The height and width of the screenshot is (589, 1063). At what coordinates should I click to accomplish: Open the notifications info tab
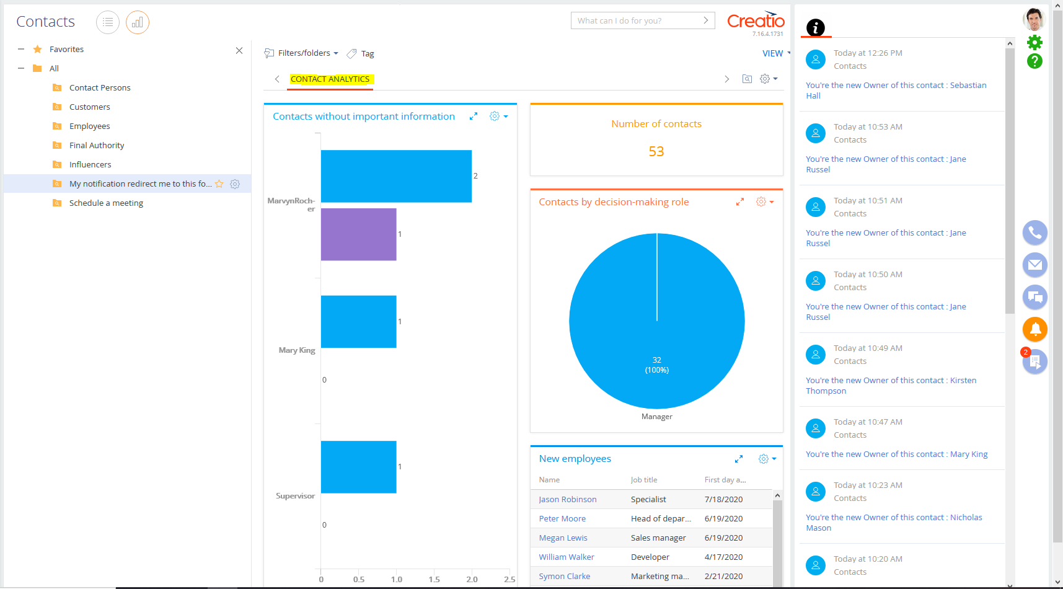click(816, 27)
